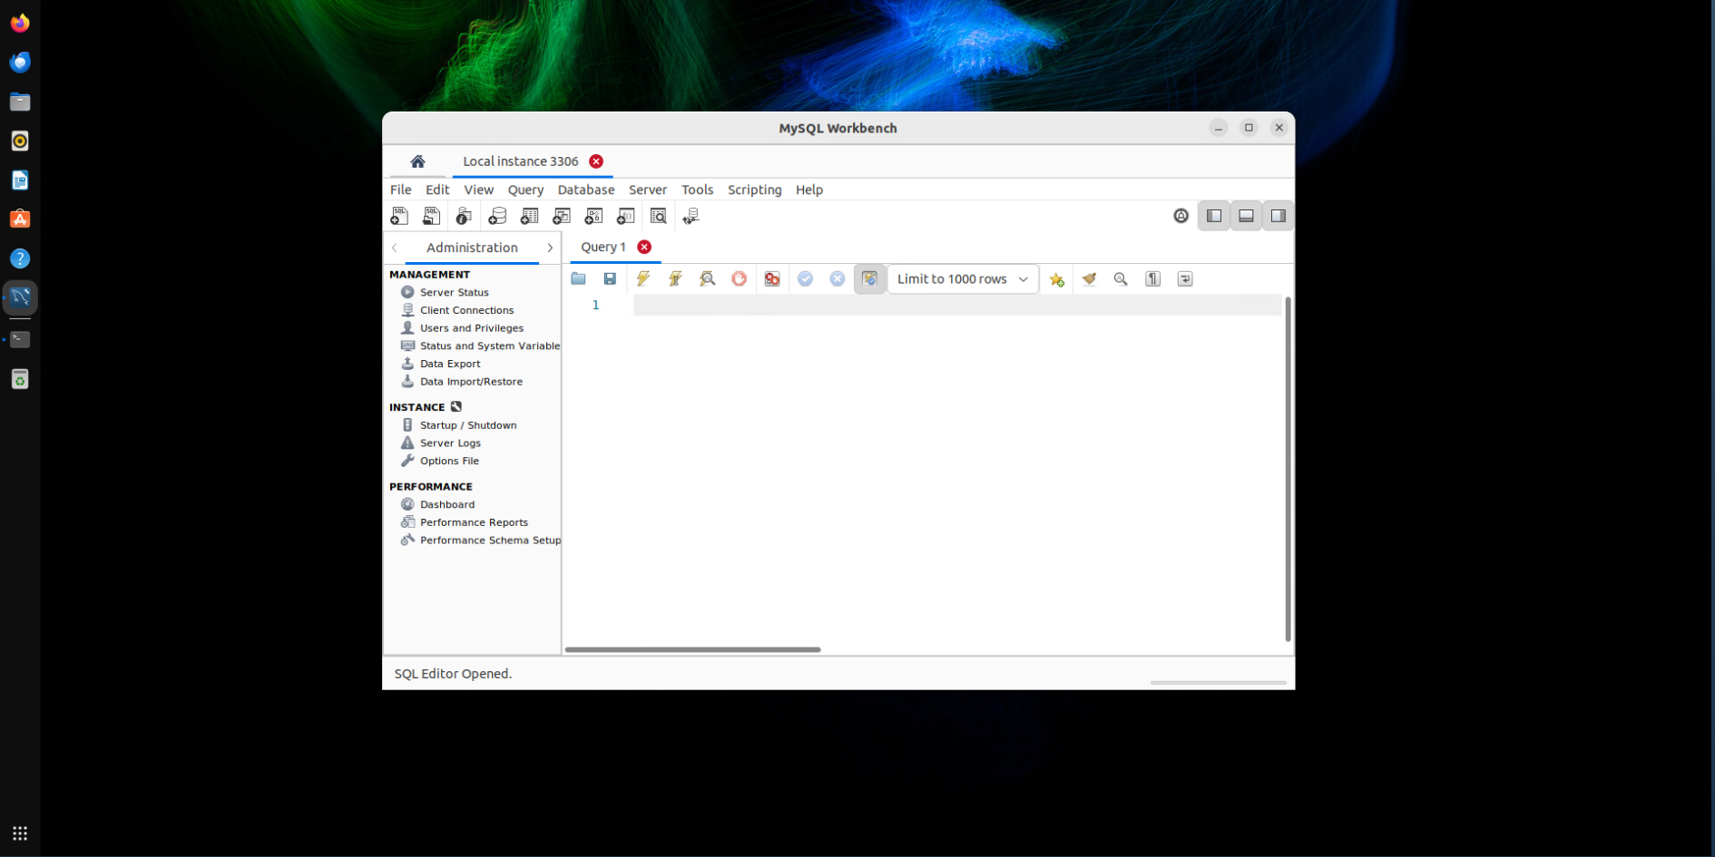Image resolution: width=1715 pixels, height=857 pixels.
Task: Close Local instance 3306 connection tab
Action: click(x=596, y=161)
